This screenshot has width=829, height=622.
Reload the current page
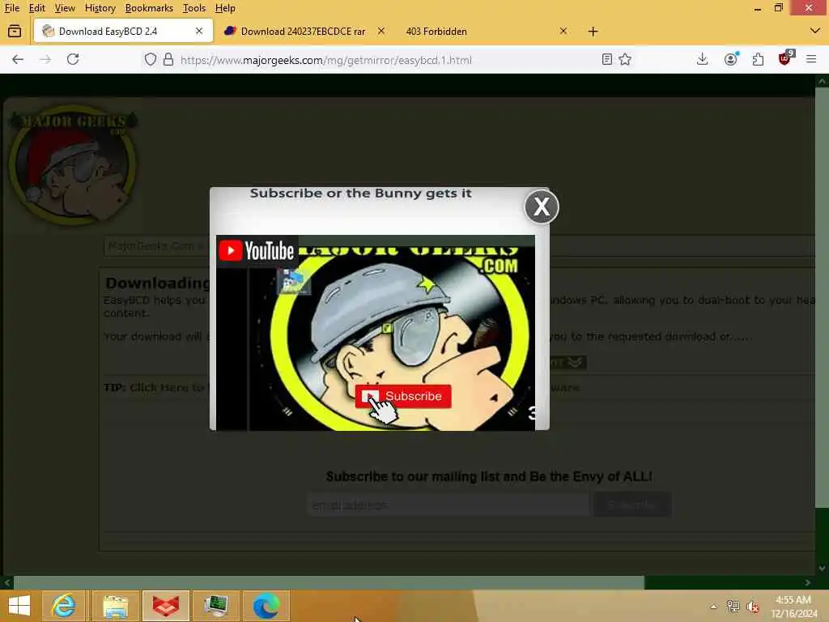(x=73, y=59)
